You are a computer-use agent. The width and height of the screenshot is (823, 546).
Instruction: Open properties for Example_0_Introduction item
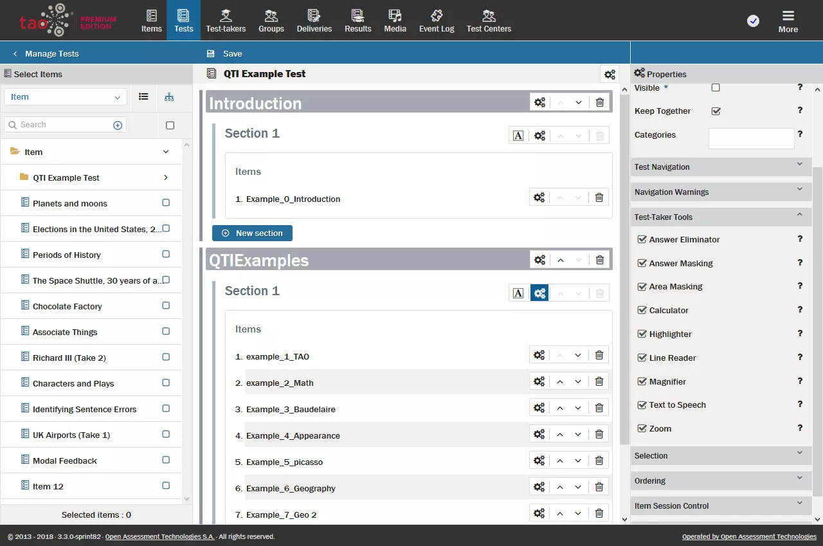point(539,197)
